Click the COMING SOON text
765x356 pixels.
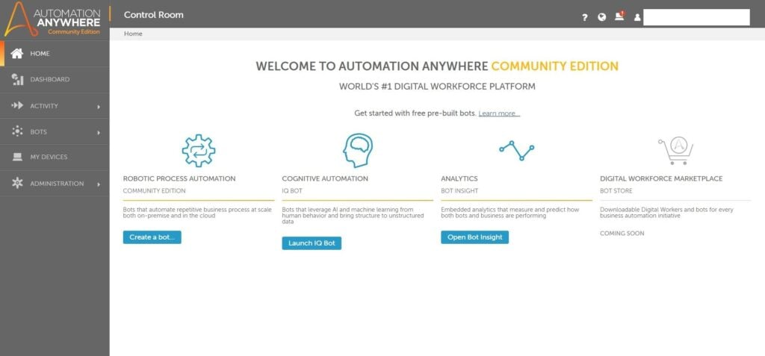[x=622, y=234]
